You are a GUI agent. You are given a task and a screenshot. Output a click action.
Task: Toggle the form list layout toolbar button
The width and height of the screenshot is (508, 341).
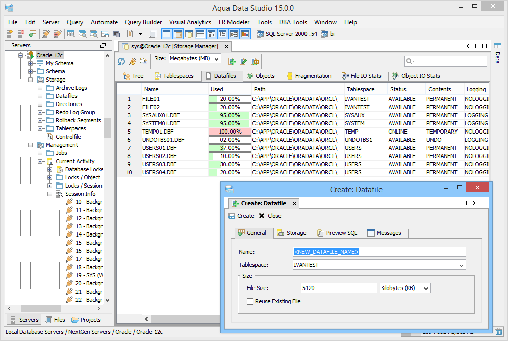click(222, 34)
